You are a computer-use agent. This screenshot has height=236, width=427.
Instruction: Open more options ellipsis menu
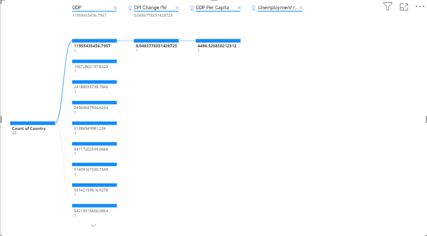(x=420, y=6)
